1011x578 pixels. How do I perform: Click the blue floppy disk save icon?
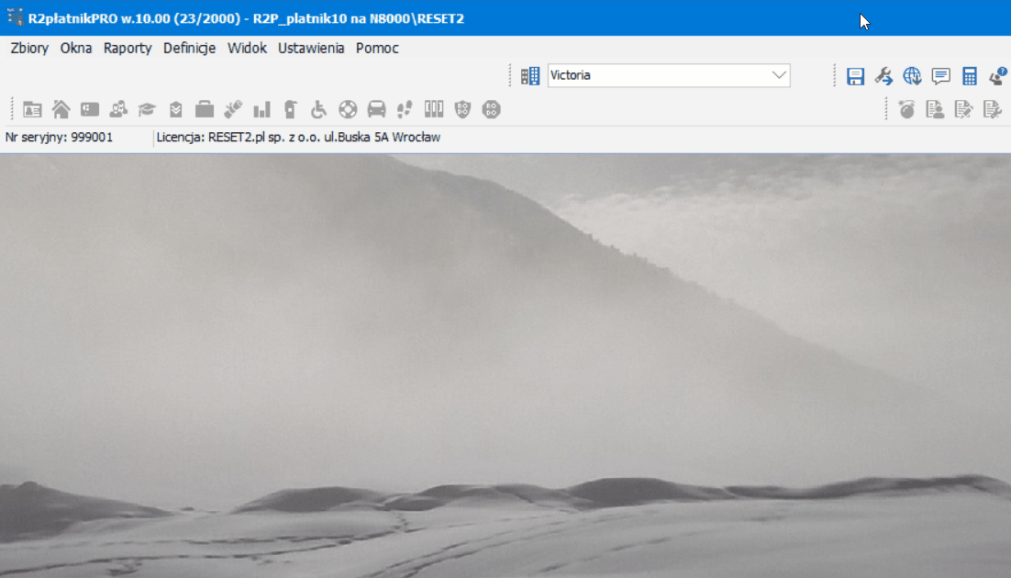tap(855, 76)
